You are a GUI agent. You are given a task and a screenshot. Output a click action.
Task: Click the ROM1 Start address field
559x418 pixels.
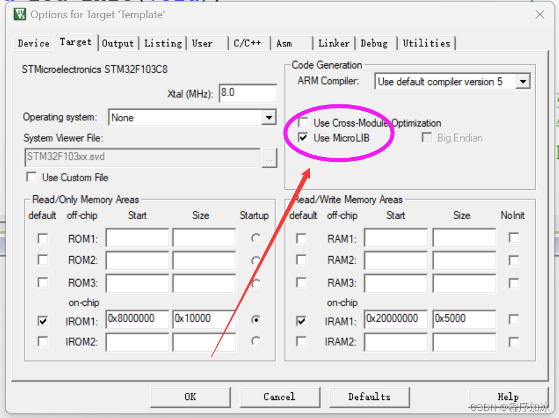tap(137, 237)
